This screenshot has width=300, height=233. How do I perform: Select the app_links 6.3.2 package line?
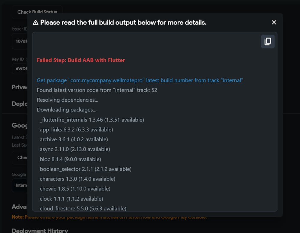tap(76, 130)
